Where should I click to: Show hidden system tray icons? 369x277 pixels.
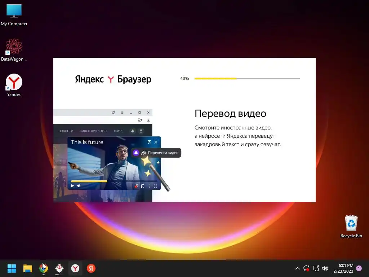click(297, 268)
